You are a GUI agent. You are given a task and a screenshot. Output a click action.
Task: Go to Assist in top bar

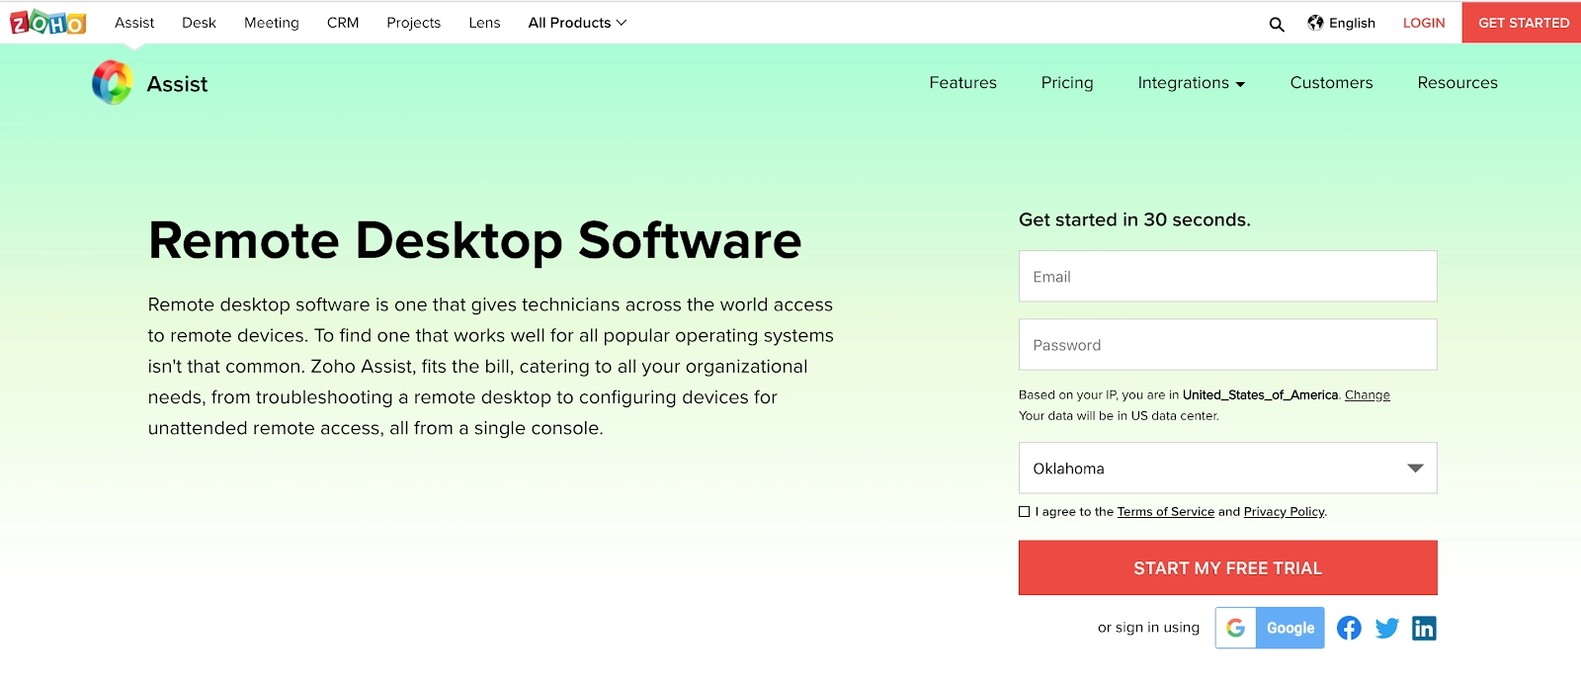pyautogui.click(x=134, y=23)
